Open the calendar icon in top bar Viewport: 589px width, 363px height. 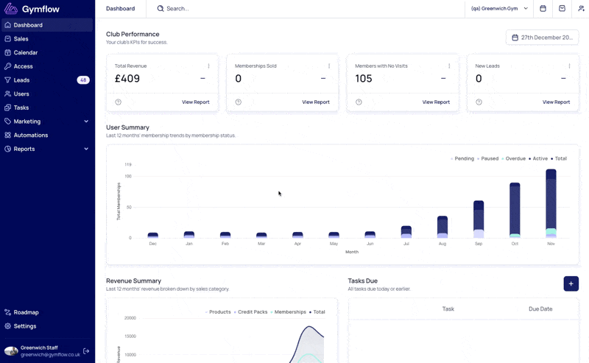coord(543,8)
